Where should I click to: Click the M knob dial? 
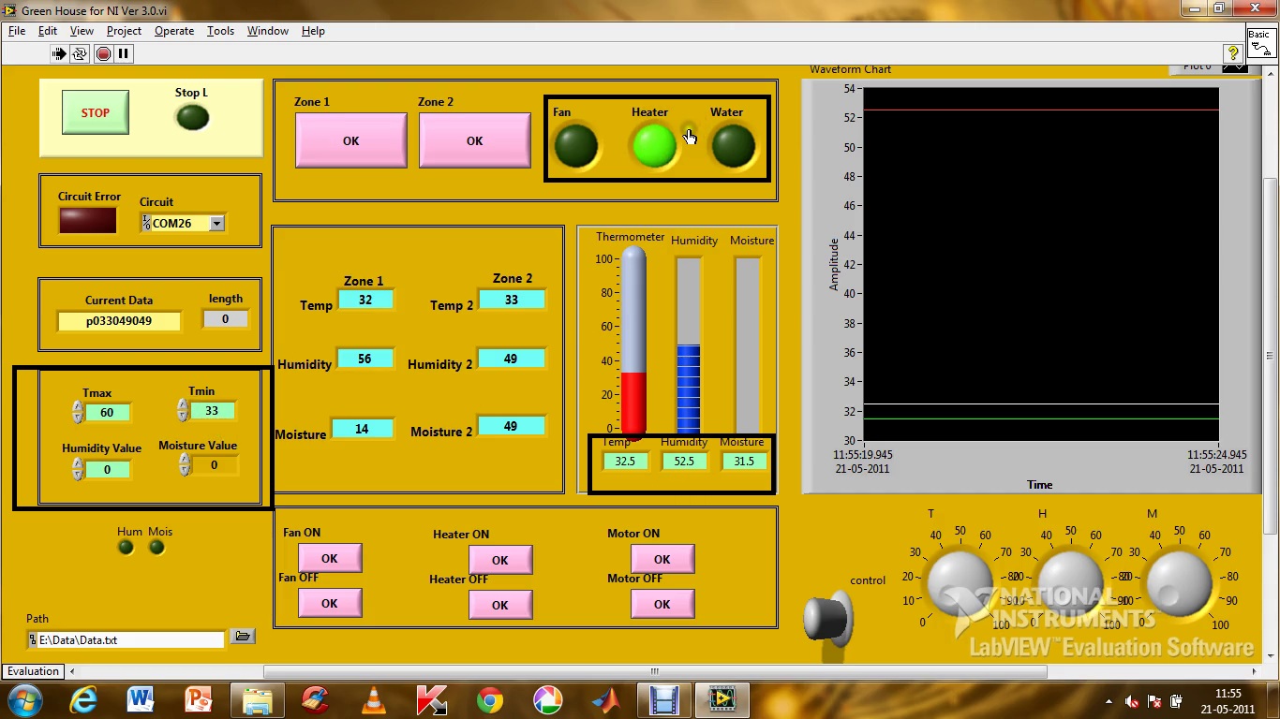(1179, 582)
